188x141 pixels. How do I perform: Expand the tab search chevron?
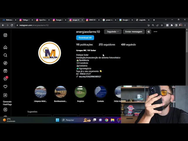point(166,20)
